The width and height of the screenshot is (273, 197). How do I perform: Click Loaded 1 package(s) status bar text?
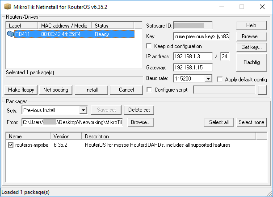click(x=25, y=192)
